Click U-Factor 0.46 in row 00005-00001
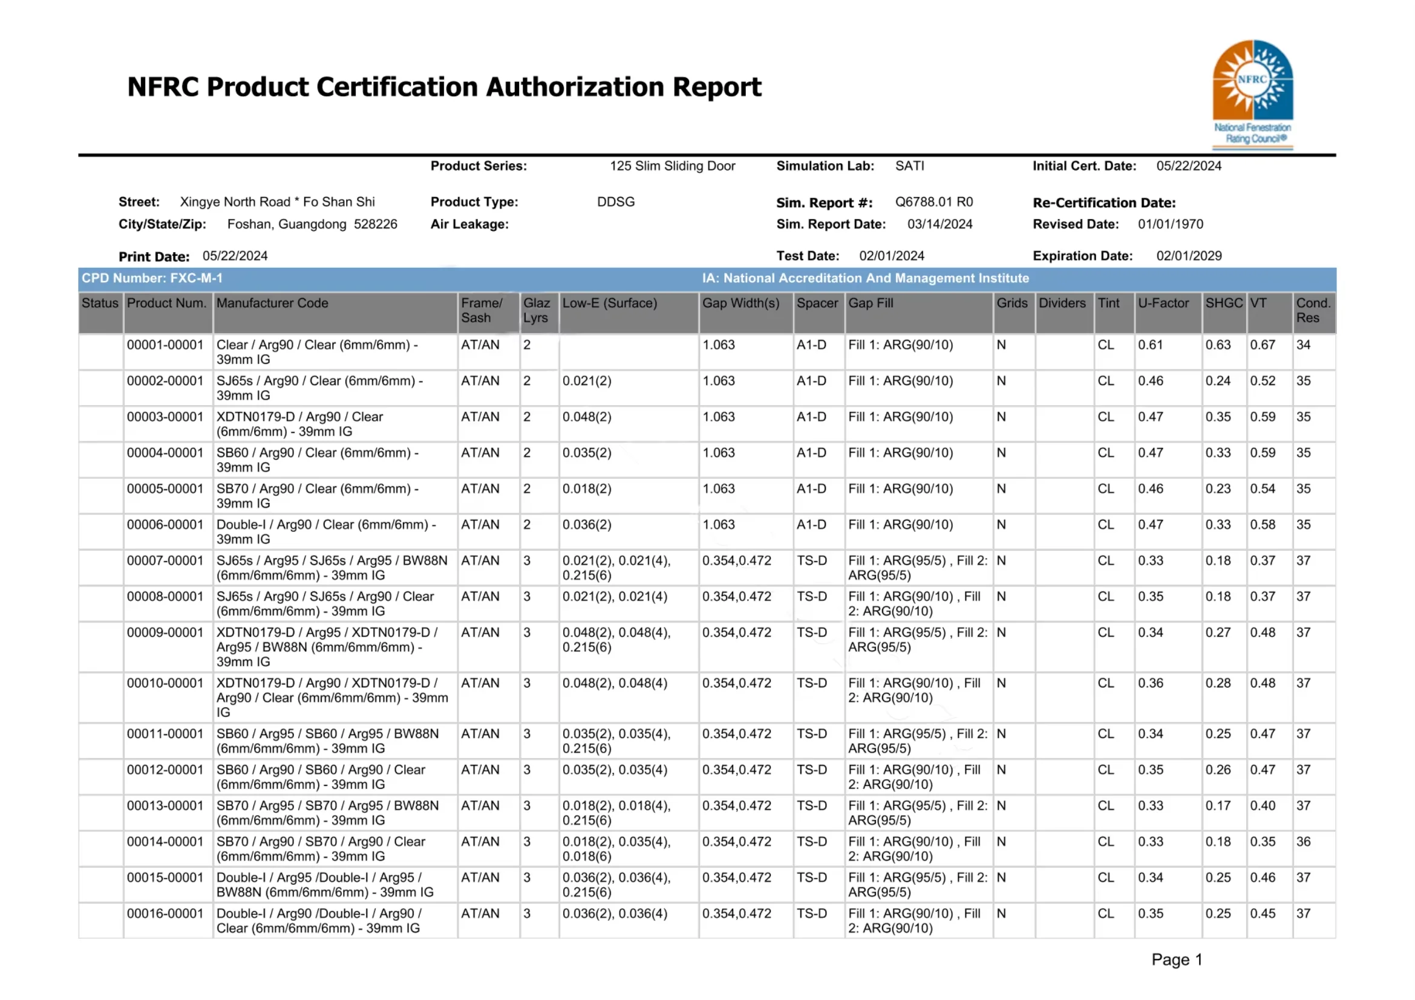The image size is (1415, 1000). 1150,489
